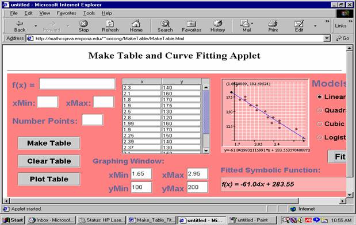Open the Mail button dropdown arrow

coord(252,24)
